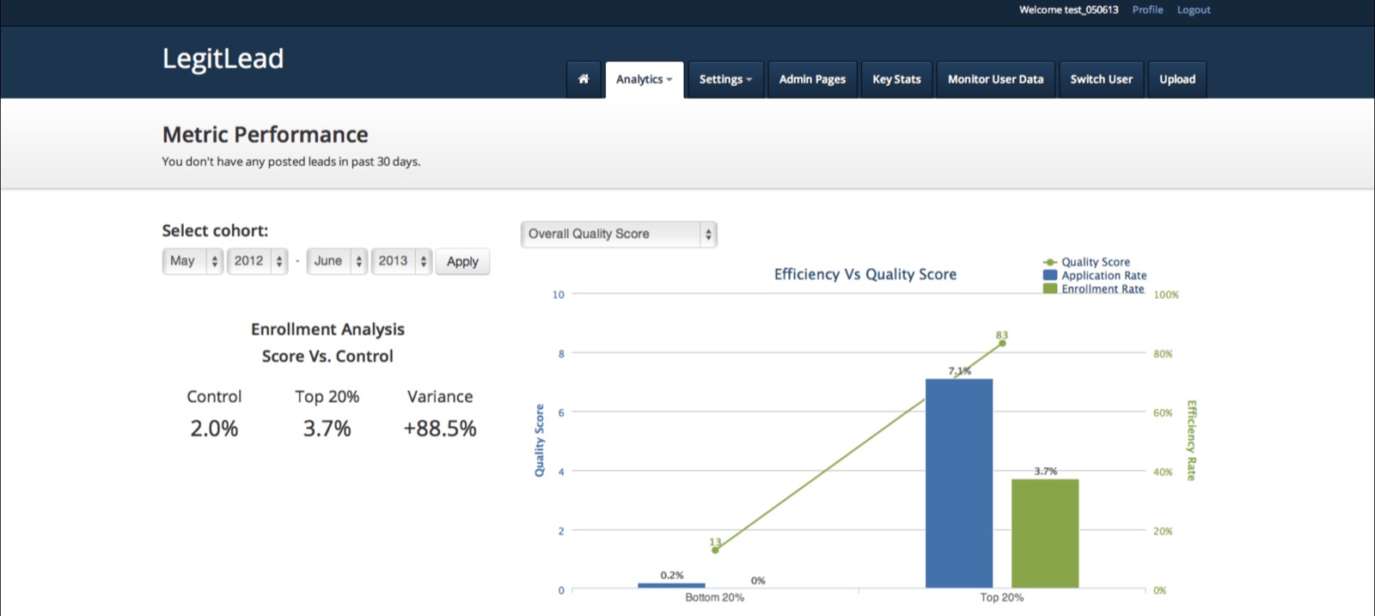Click the blue Top 20% application rate bar

coord(959,483)
